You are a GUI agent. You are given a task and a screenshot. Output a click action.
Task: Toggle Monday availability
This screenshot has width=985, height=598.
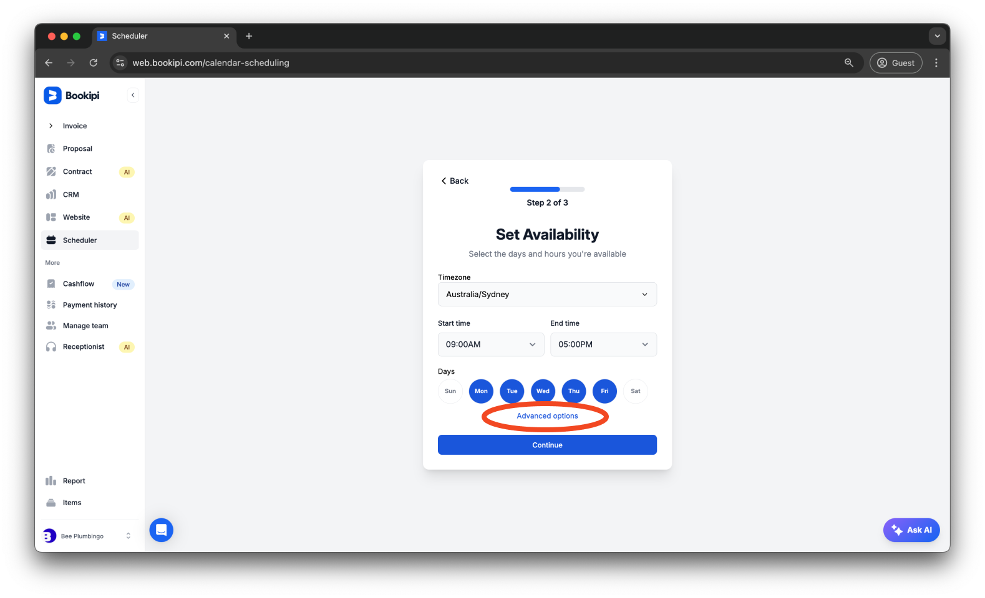[x=481, y=391]
